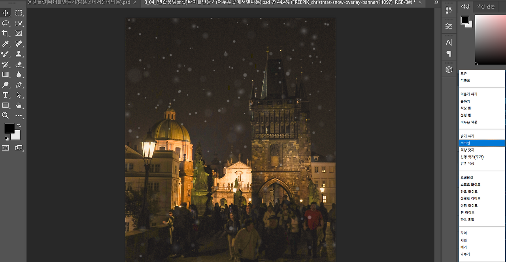
Task: Choose 어두운 색상 blend mode
Action: pyautogui.click(x=482, y=122)
